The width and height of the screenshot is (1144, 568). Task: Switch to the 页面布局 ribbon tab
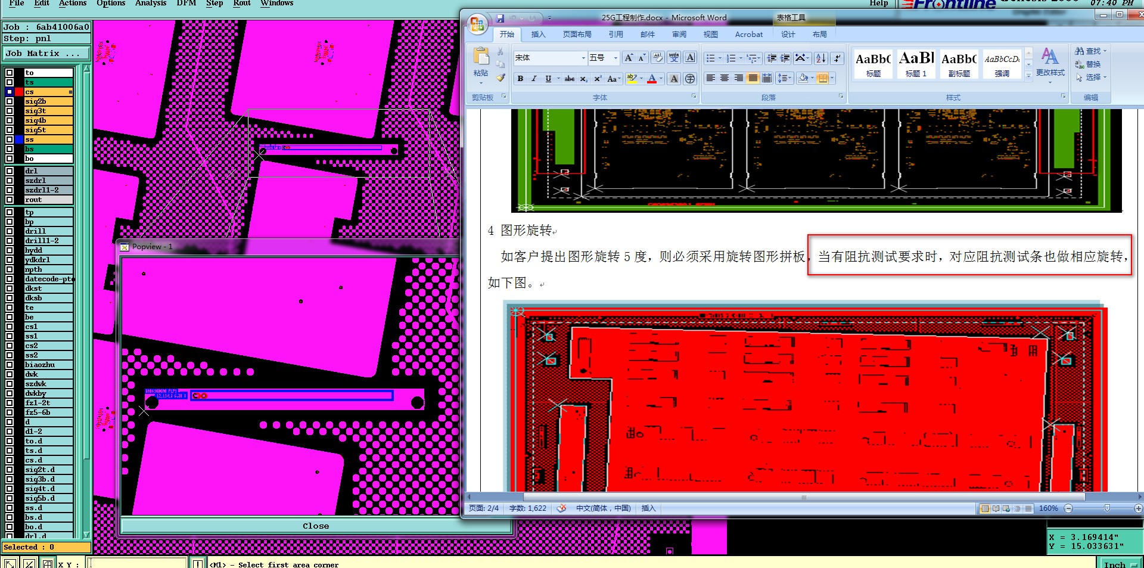[577, 35]
